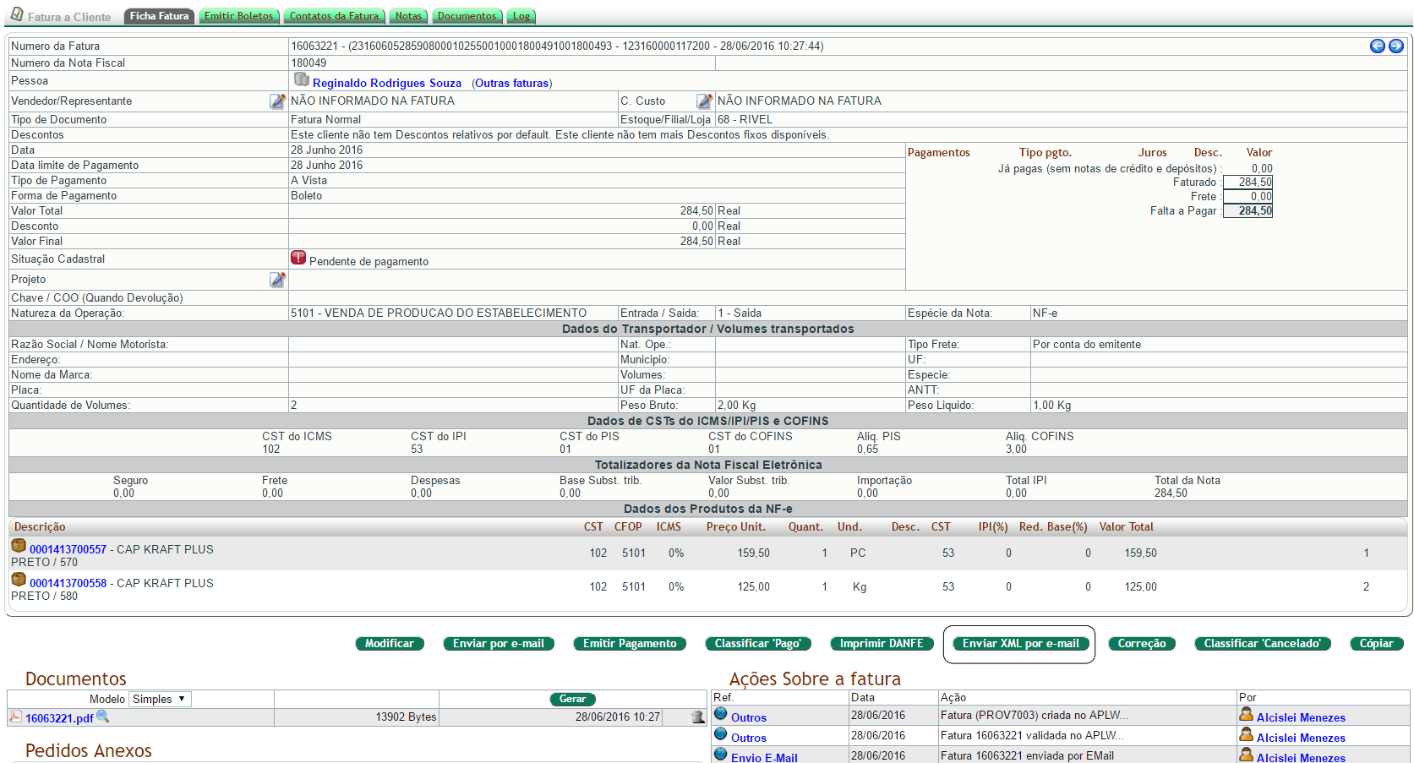Click globe icon of 'criada no APLW' action
Viewport: 1414px width, 763px height.
(721, 714)
